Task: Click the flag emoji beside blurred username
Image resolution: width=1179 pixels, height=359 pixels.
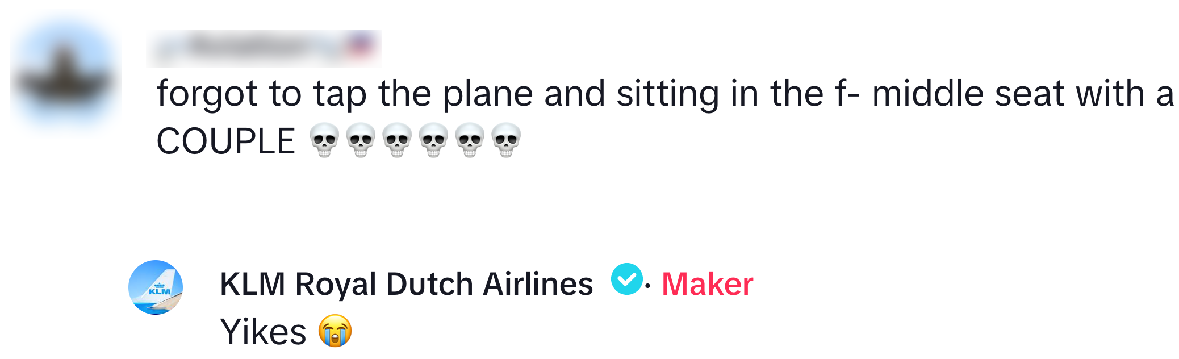Action: 361,47
